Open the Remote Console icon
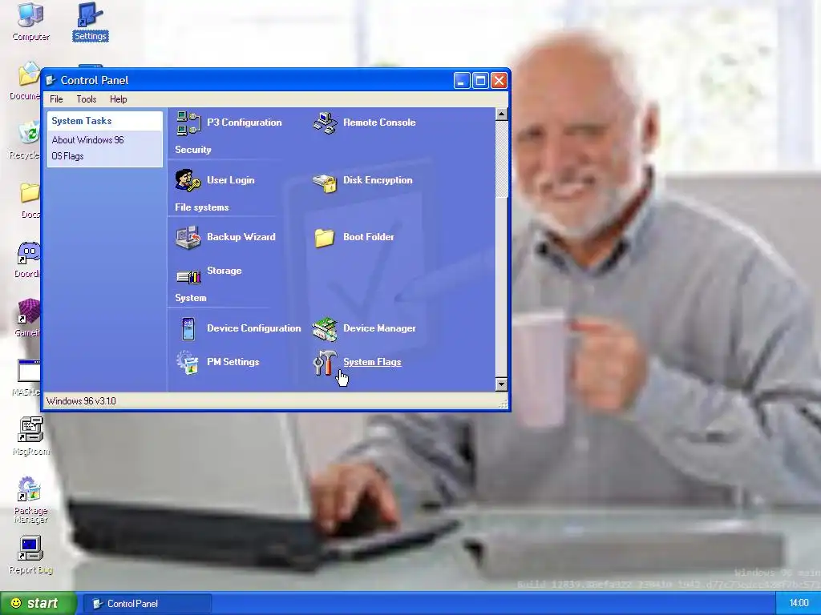This screenshot has height=615, width=821. [326, 123]
